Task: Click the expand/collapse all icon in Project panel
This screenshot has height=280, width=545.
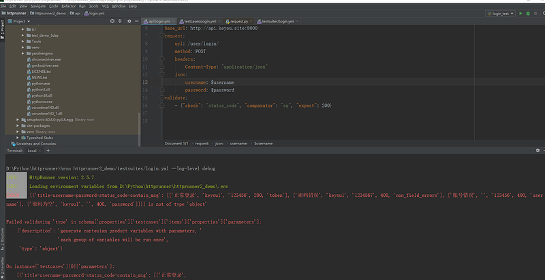Action: point(120,21)
